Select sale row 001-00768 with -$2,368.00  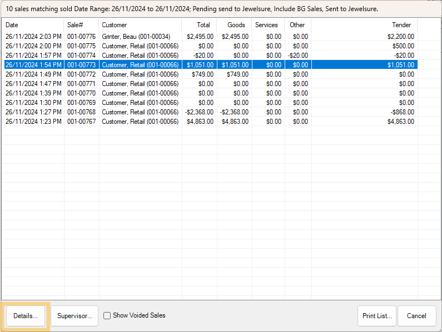pyautogui.click(x=81, y=112)
